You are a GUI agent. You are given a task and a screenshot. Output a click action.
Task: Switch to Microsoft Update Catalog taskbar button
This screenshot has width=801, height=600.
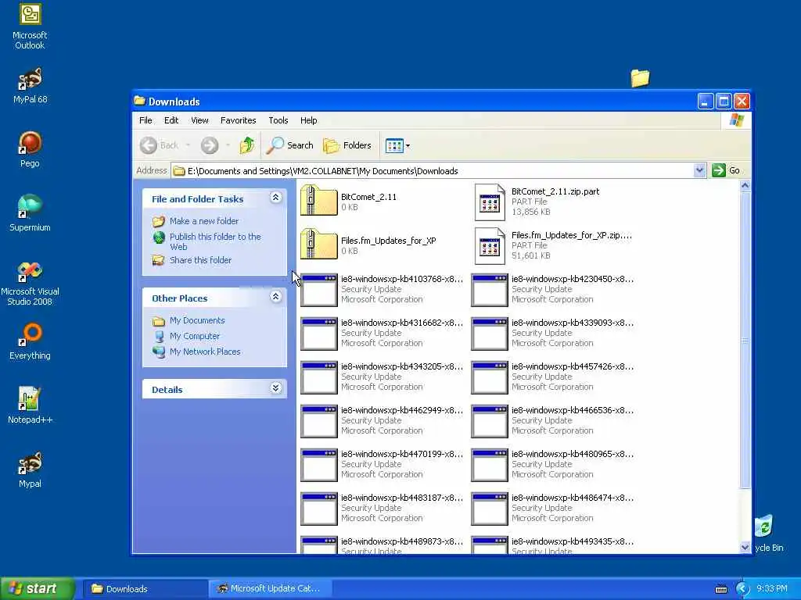270,589
